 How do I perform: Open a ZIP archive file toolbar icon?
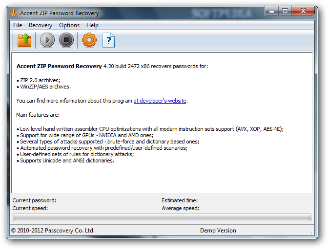(24, 40)
